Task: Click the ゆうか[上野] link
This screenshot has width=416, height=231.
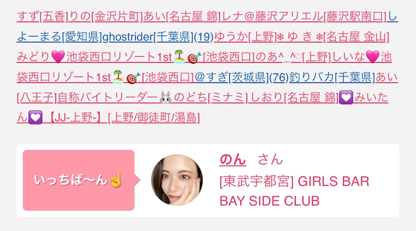Action: [x=245, y=37]
